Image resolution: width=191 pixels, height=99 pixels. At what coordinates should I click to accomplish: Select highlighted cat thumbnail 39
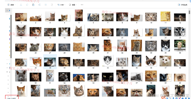tap(50, 62)
